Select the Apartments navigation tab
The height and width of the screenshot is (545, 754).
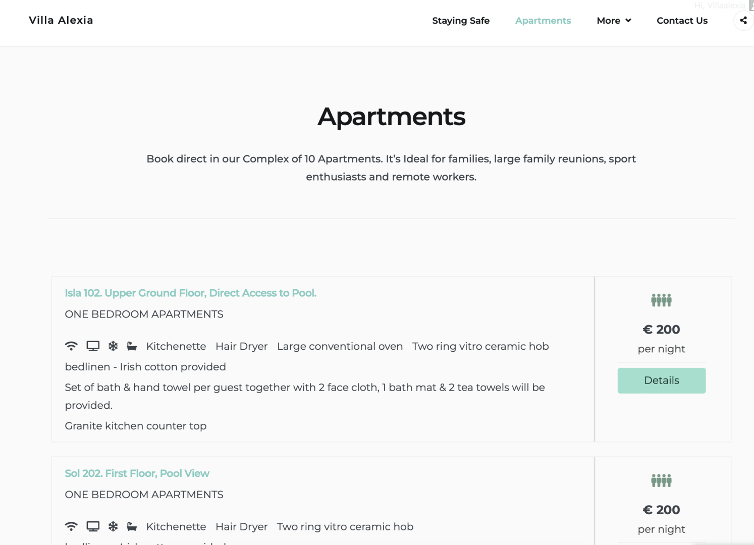pyautogui.click(x=543, y=21)
